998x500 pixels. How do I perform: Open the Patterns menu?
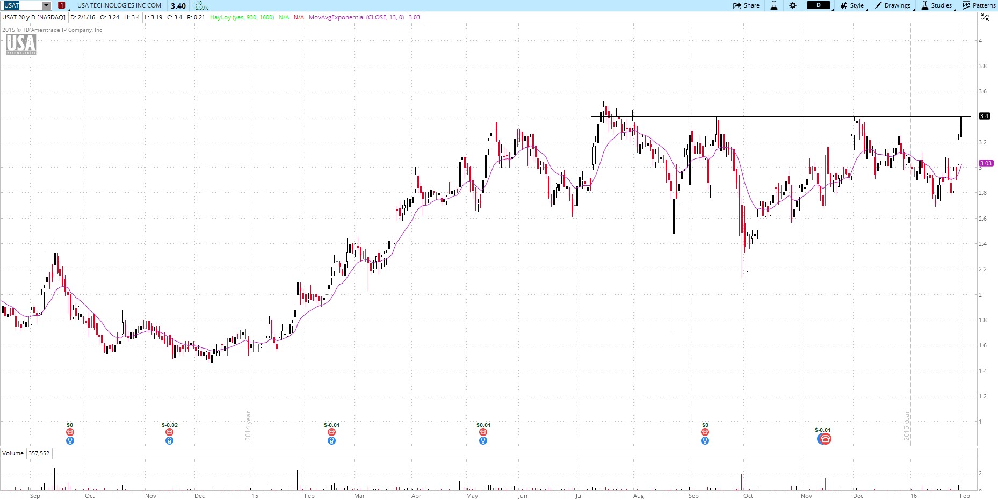(x=979, y=5)
